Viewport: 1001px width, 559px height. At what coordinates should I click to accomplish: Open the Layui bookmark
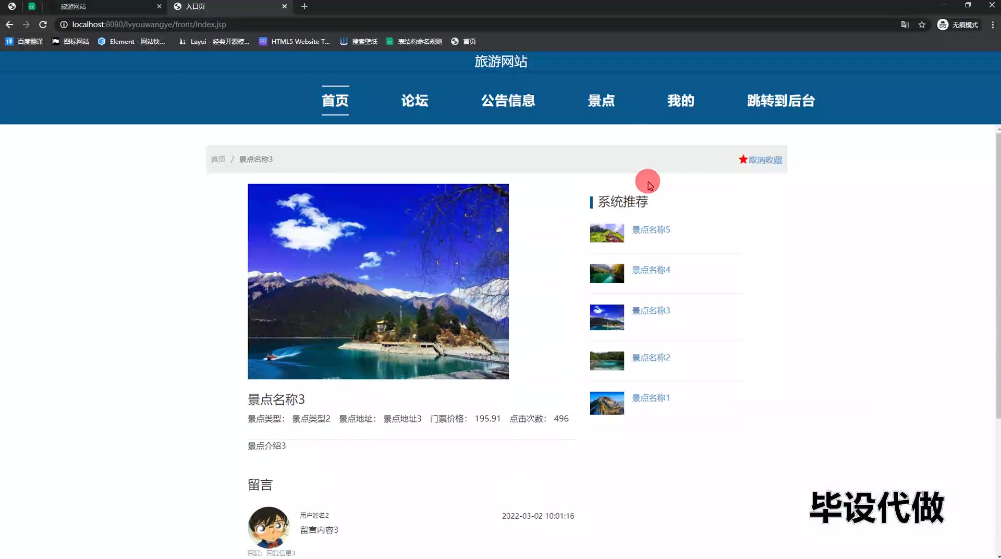(x=214, y=41)
